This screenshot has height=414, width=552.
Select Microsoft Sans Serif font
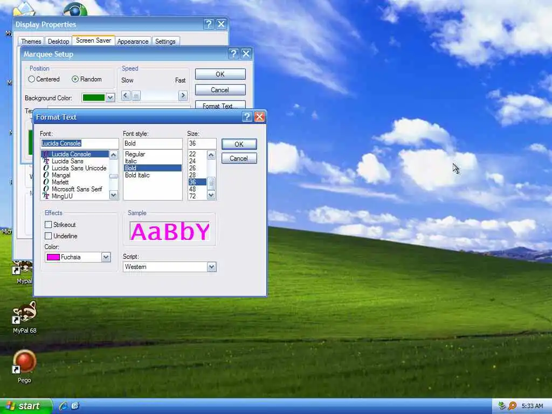(x=75, y=189)
